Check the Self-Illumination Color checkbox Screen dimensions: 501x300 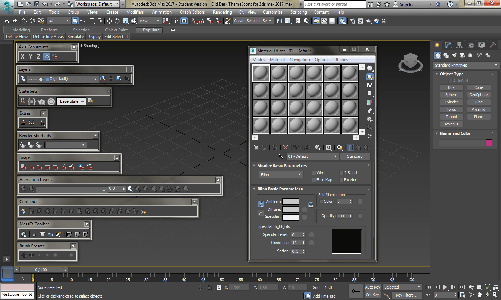pyautogui.click(x=321, y=201)
